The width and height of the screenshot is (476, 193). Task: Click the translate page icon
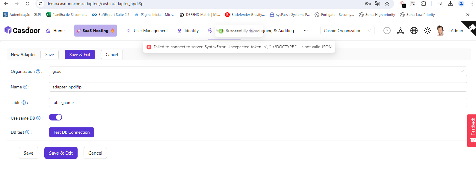pyautogui.click(x=377, y=4)
